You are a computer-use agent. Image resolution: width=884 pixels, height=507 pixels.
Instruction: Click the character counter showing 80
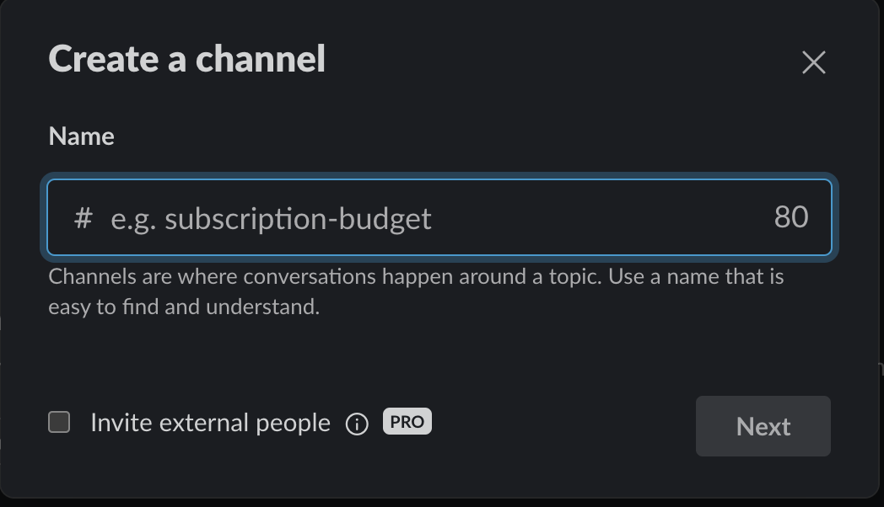pos(791,217)
